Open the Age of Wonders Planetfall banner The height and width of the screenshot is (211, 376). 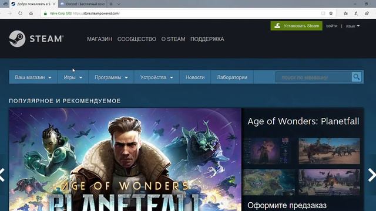[x=125, y=159]
